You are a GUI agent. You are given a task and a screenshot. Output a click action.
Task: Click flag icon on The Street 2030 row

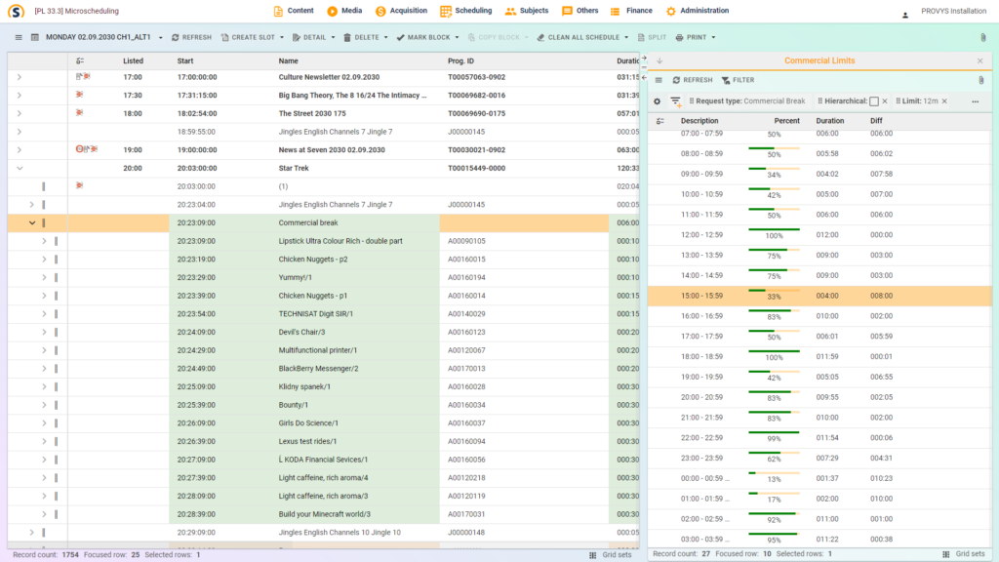coord(79,113)
